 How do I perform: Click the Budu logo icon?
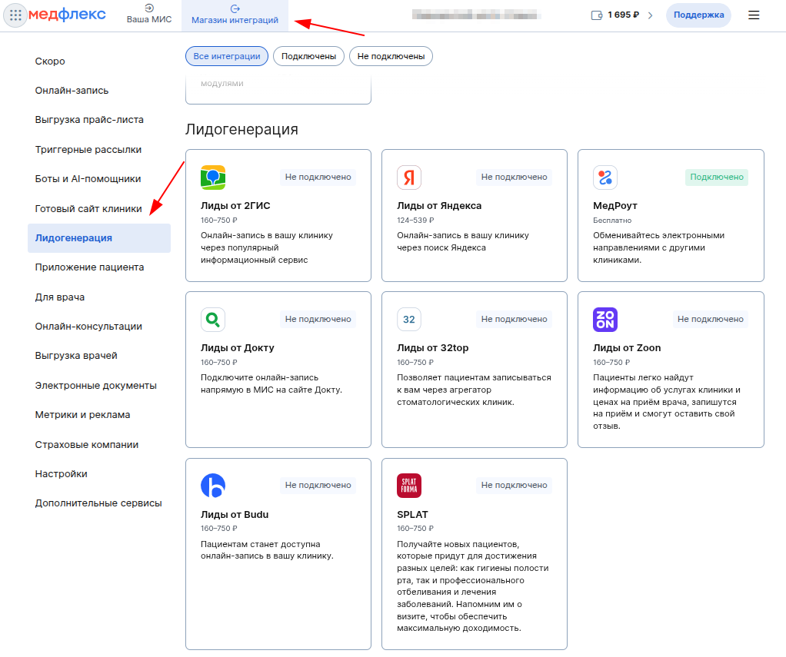(x=213, y=486)
